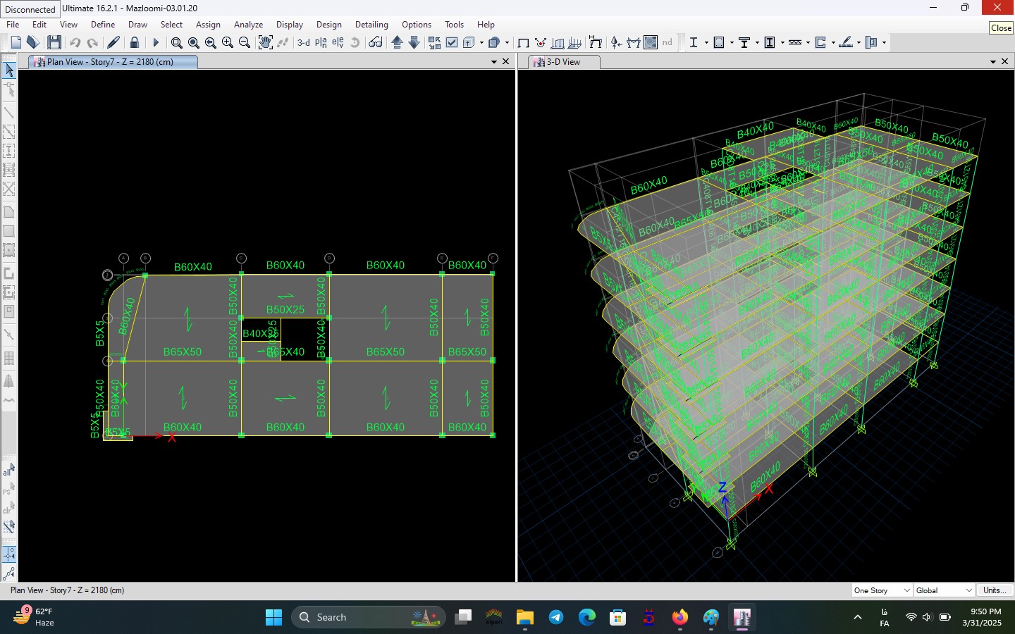Click the Show Undeformed Shape icon
Screen dimensions: 1015x634
tap(523, 42)
